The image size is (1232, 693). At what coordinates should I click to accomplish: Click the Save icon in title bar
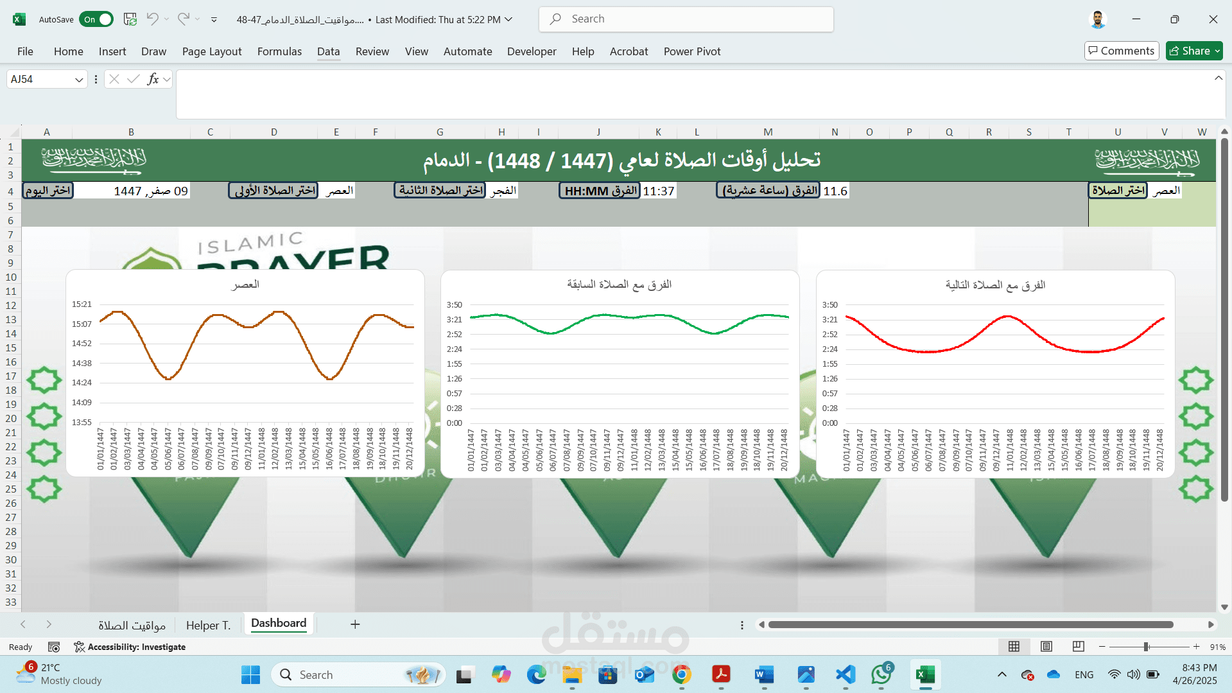tap(130, 19)
